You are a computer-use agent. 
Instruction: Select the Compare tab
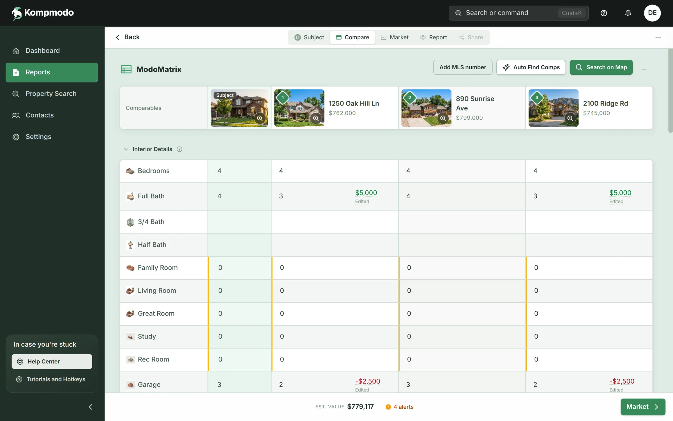[352, 37]
